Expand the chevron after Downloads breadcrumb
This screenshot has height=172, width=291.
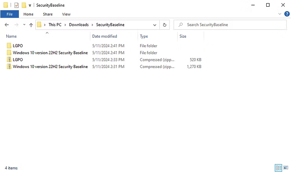click(92, 25)
